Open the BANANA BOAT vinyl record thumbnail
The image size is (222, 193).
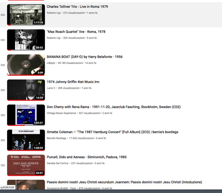pos(26,65)
